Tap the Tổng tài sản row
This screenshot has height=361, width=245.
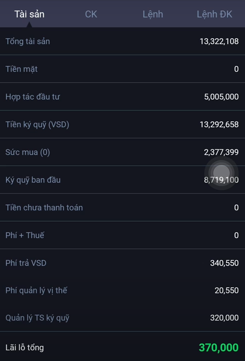122,42
